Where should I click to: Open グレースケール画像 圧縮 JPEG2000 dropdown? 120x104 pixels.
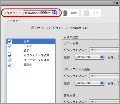pos(89,83)
